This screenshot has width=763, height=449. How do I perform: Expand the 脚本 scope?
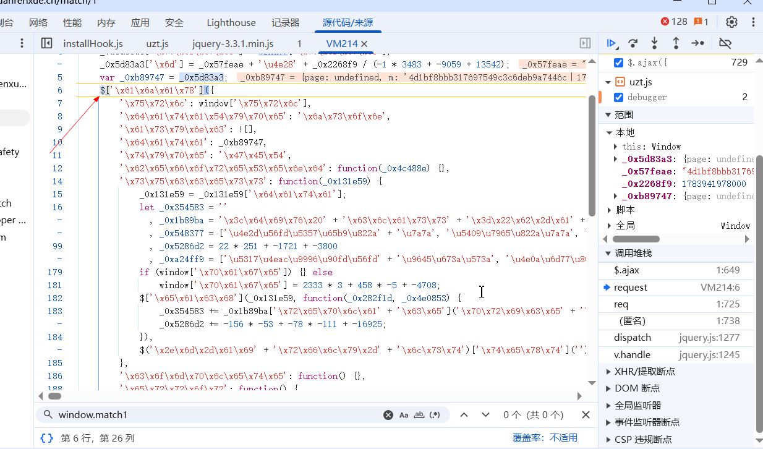610,210
